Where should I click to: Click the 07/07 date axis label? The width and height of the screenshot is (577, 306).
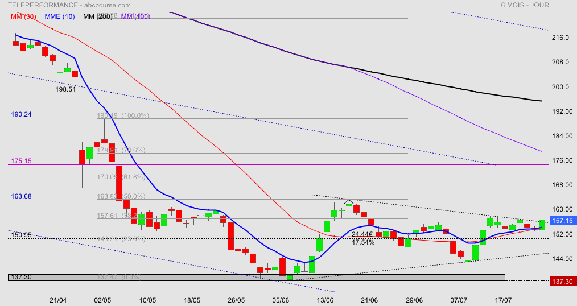pos(459,300)
